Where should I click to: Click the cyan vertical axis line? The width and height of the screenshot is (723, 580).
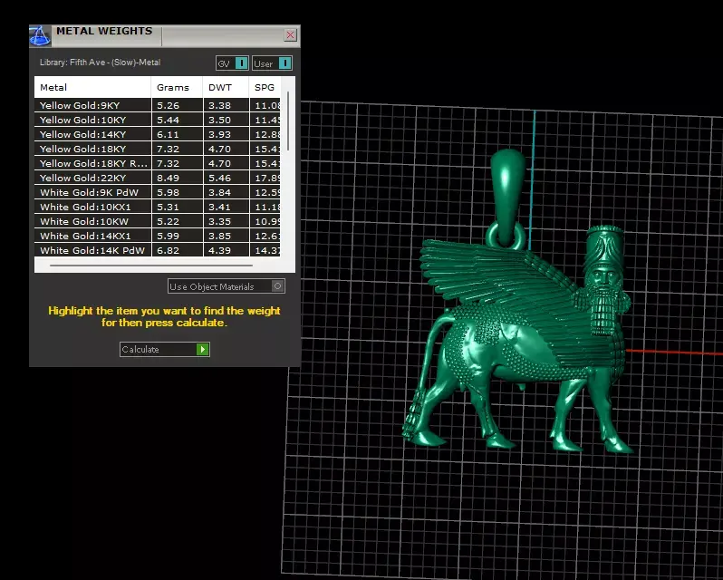tap(533, 179)
